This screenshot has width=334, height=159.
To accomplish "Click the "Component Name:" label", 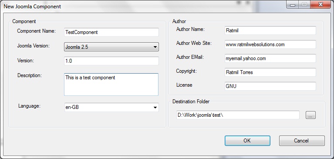I will click(x=36, y=31).
